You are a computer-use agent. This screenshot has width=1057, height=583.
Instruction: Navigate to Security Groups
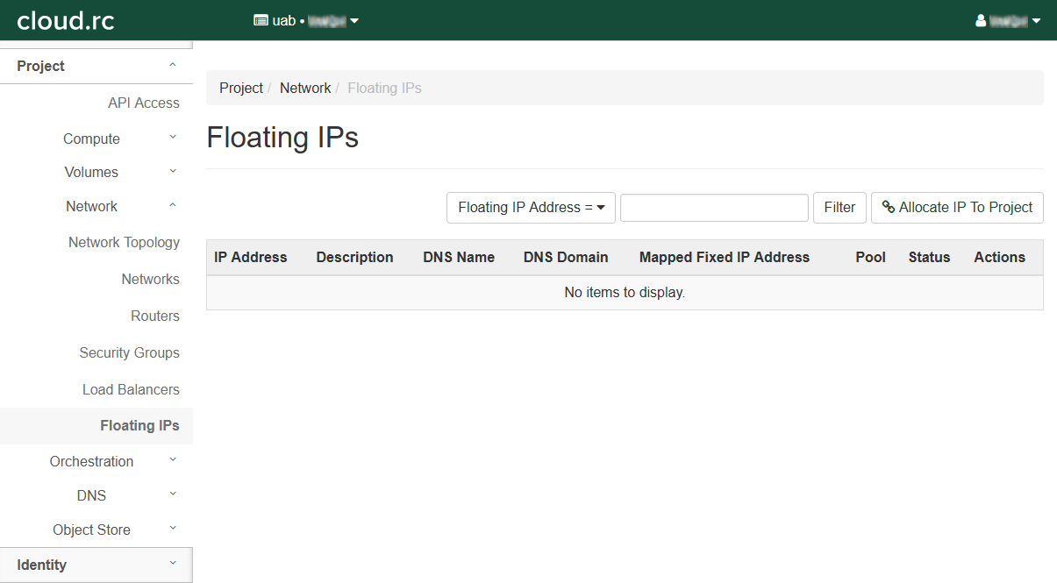click(129, 352)
